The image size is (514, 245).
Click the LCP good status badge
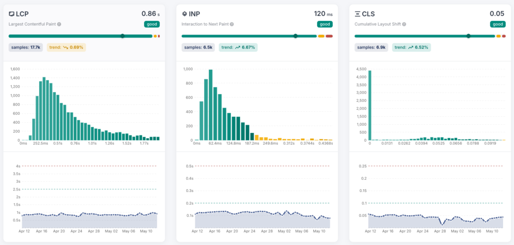coord(152,24)
